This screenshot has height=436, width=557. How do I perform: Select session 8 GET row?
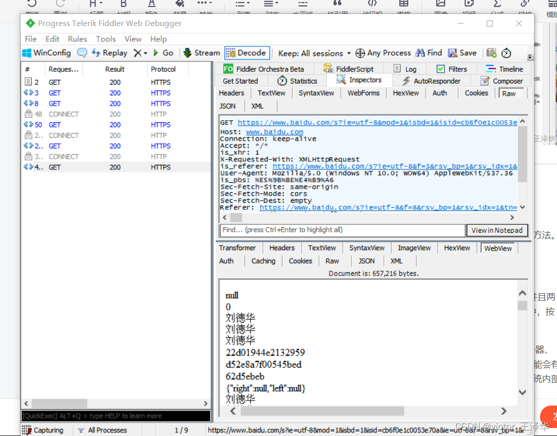click(115, 103)
